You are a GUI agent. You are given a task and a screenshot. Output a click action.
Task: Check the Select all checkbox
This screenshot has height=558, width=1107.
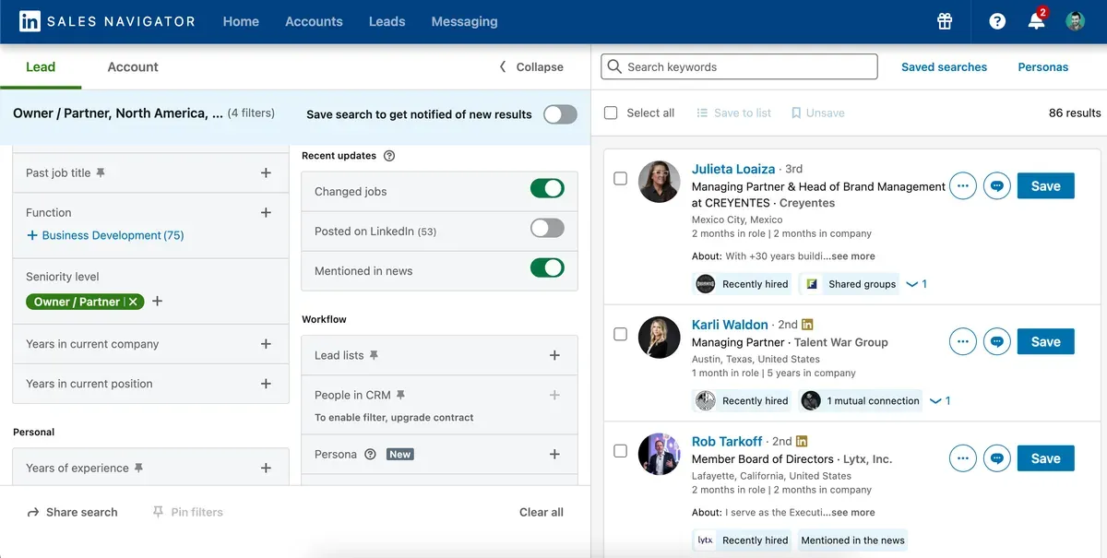pyautogui.click(x=611, y=112)
